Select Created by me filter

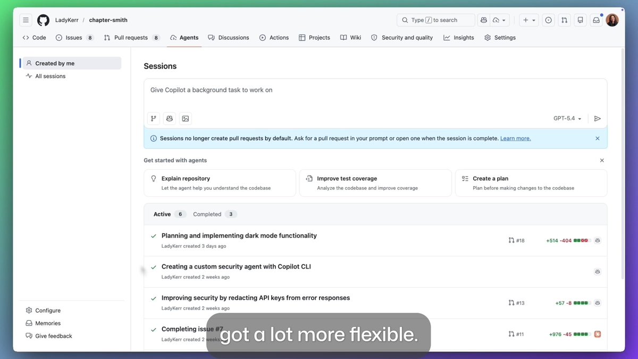point(72,63)
